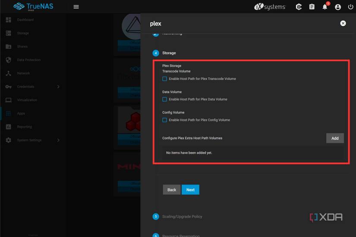Close the plex panel with the X icon

click(x=343, y=23)
